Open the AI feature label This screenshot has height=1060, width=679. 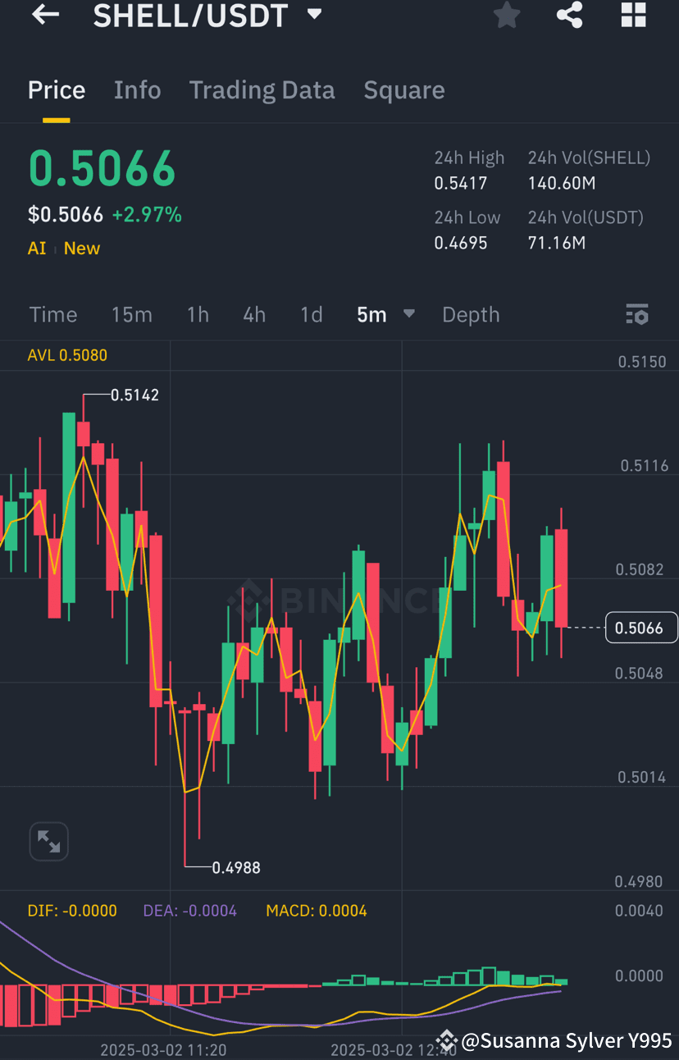36,248
